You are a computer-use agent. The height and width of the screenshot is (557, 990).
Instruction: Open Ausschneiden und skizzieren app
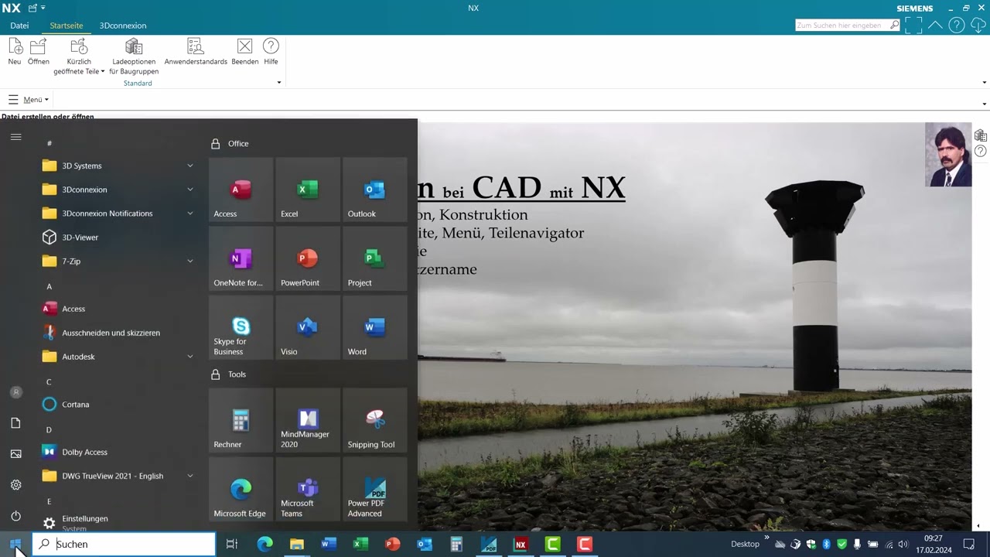(x=118, y=333)
